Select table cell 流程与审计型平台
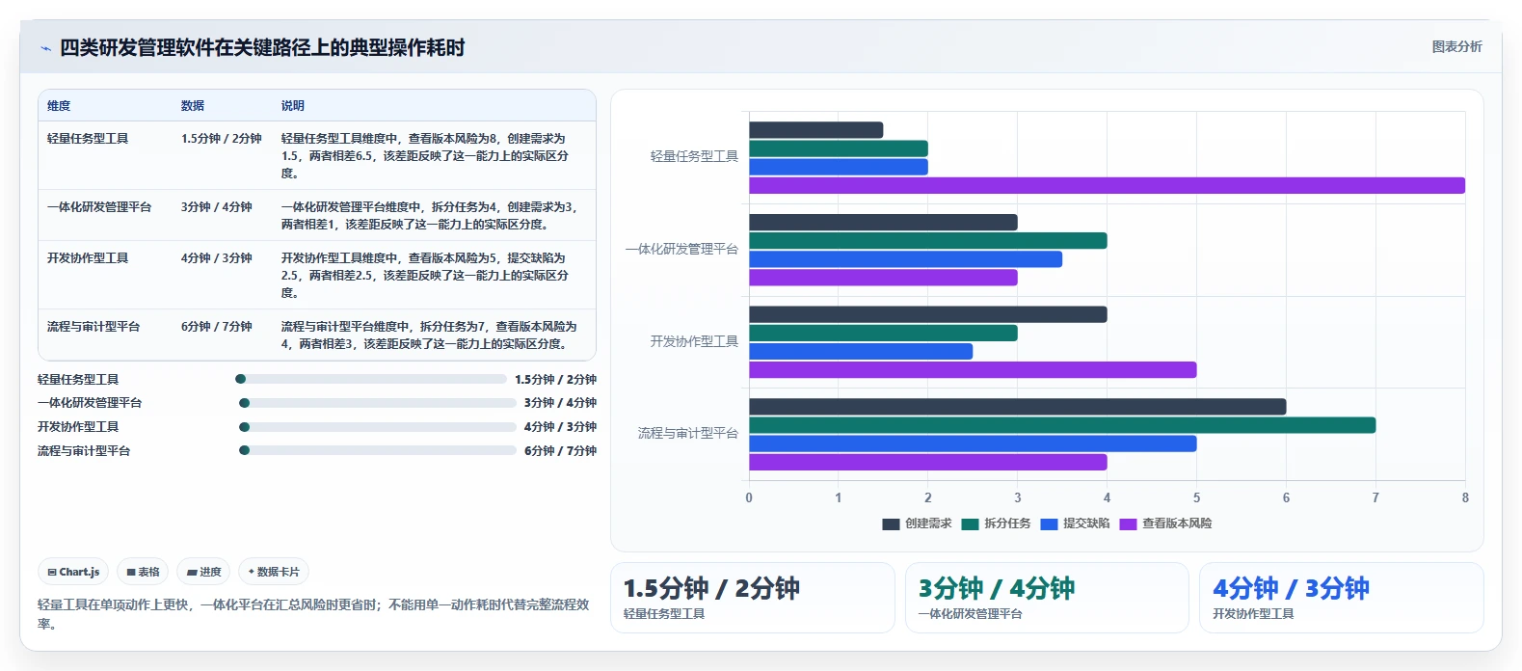 tap(93, 327)
